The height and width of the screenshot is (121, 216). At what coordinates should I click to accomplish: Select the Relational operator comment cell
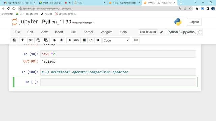(118, 72)
